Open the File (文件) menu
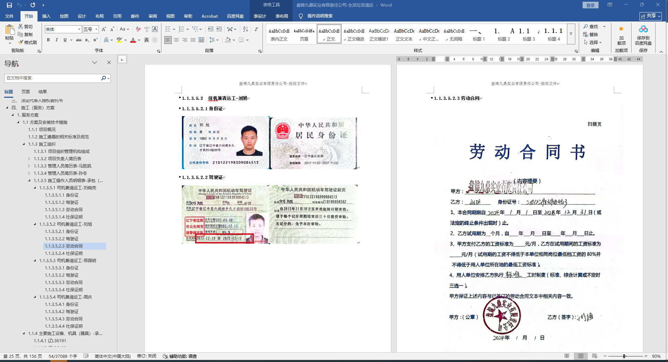 pyautogui.click(x=9, y=16)
